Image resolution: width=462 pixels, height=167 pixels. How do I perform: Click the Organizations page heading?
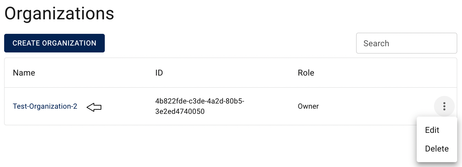pyautogui.click(x=59, y=14)
